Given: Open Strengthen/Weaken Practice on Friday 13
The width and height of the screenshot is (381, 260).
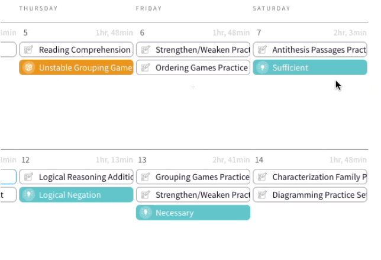Looking at the screenshot, I should [x=193, y=195].
